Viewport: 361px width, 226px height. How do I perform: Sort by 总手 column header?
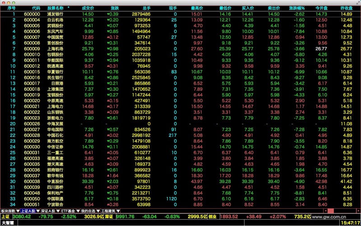point(146,8)
